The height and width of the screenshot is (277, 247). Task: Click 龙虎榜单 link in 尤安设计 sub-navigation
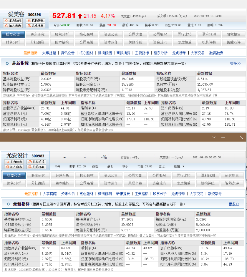178,194
